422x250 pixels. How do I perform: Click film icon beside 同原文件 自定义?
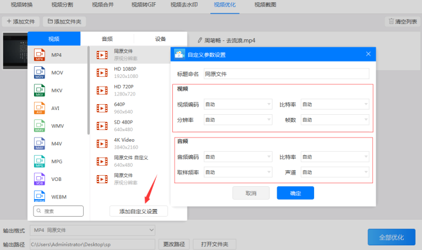coord(102,161)
